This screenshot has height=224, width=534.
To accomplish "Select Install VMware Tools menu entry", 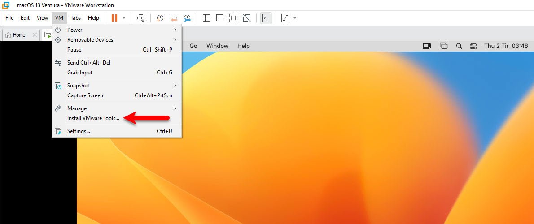I will (x=117, y=118).
